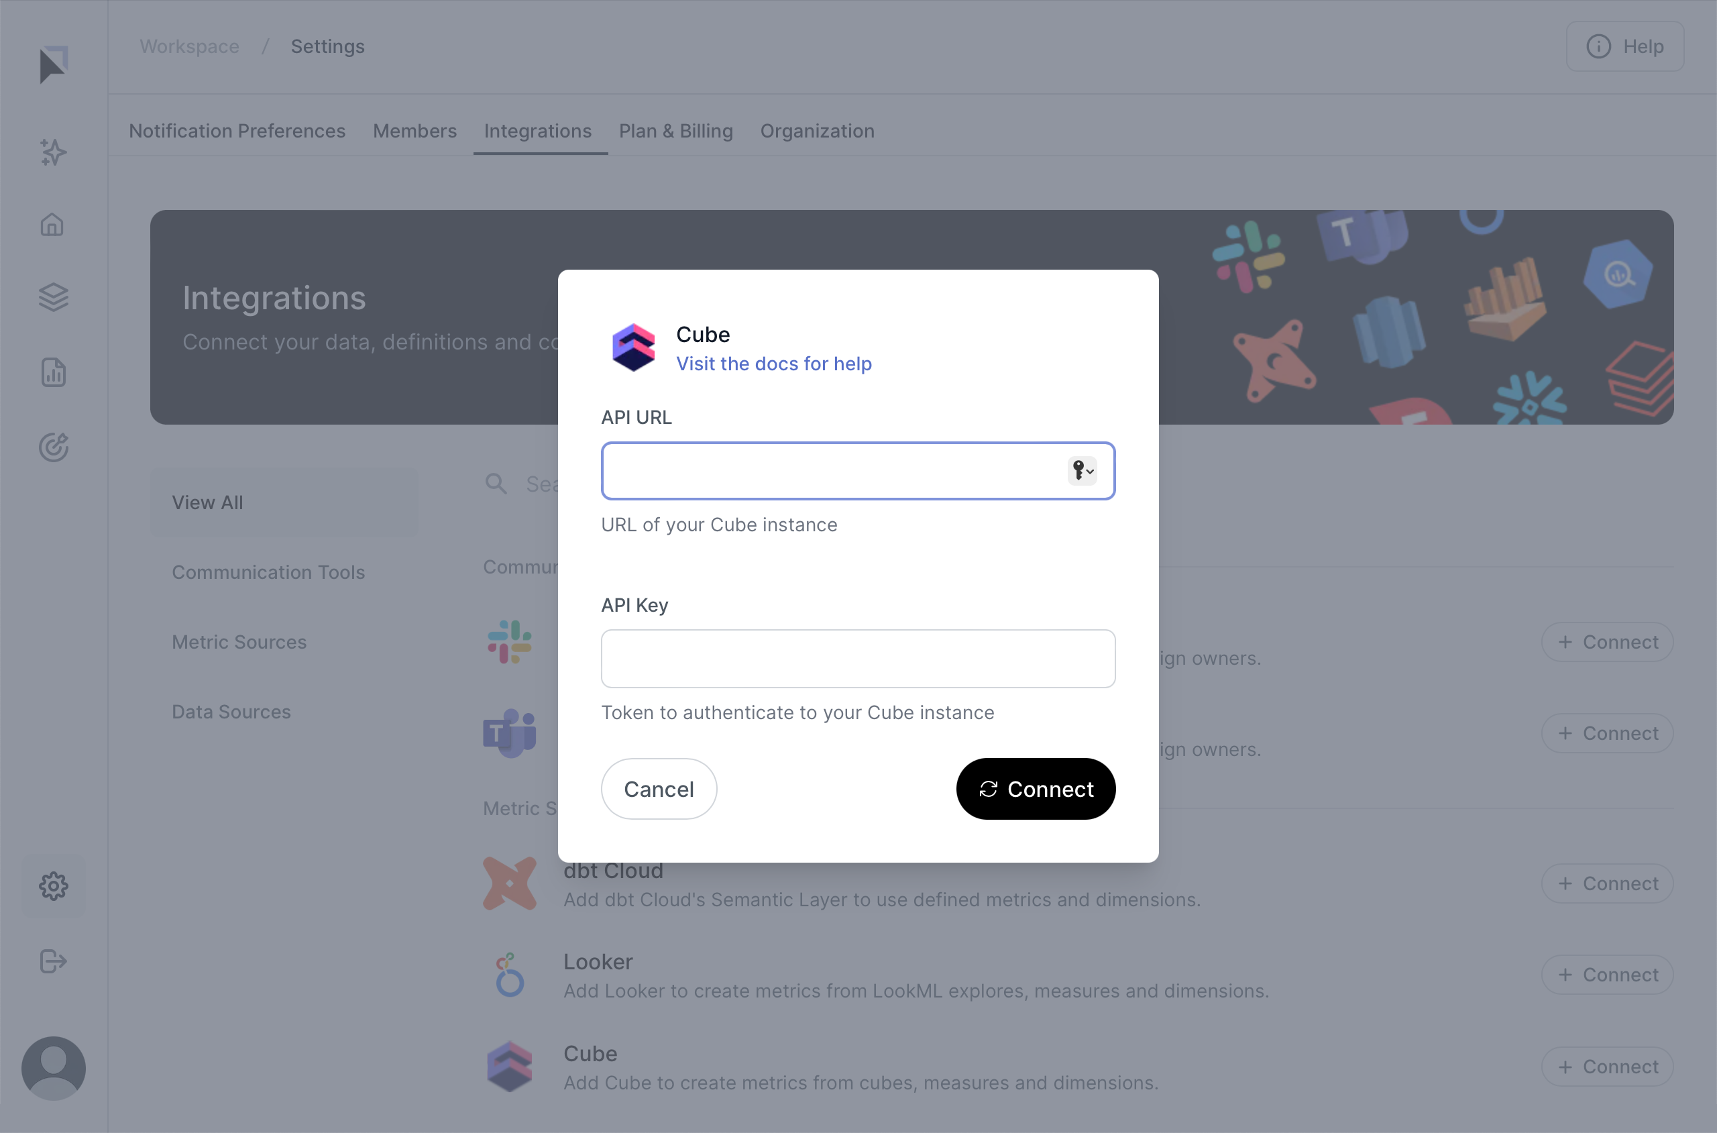Open the AI sparkle icon in the sidebar
Image resolution: width=1717 pixels, height=1133 pixels.
[54, 152]
